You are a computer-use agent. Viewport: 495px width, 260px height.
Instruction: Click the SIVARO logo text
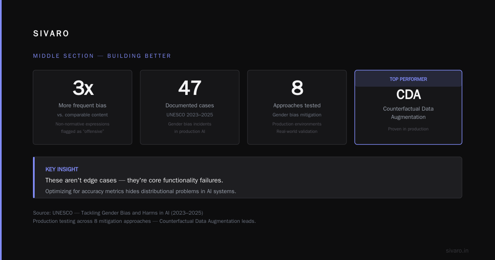51,34
